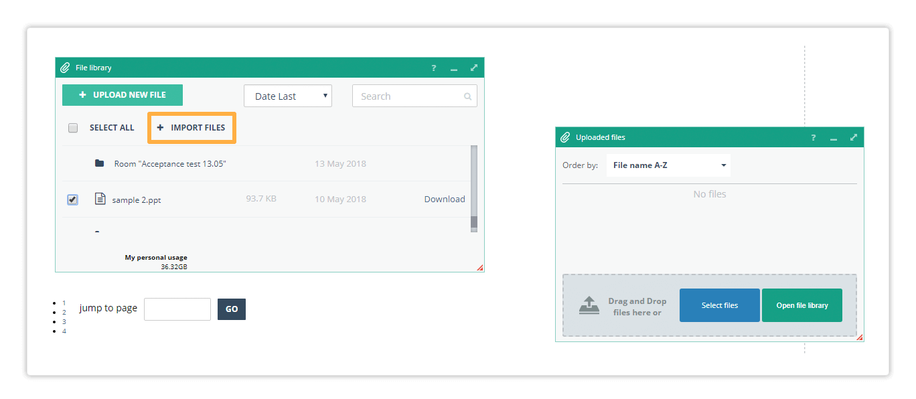Minimize the File library panel
Screen dimensions: 916x399
454,69
